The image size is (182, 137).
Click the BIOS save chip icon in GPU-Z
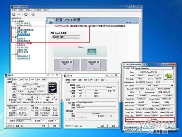point(172,86)
